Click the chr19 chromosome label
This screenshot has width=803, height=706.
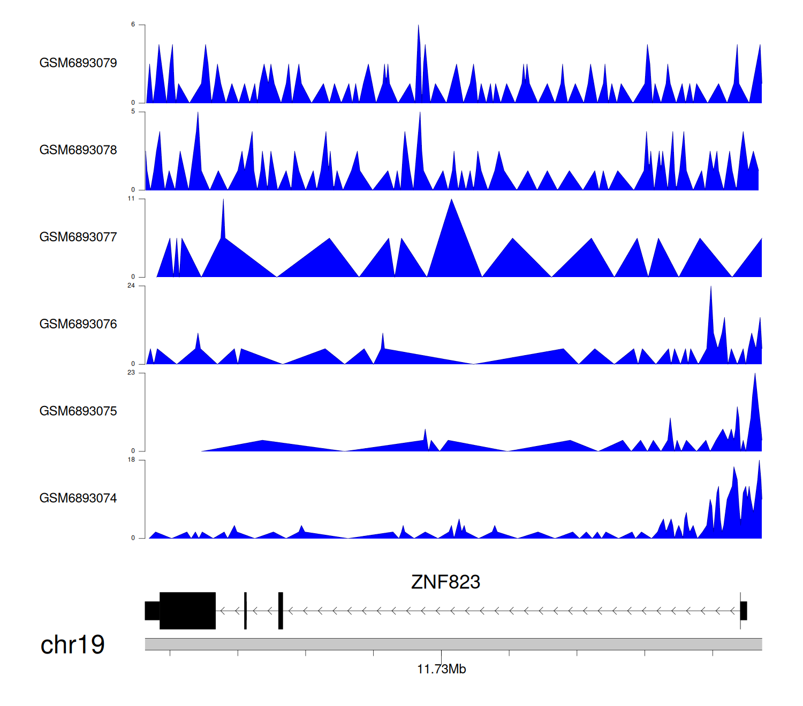72,645
